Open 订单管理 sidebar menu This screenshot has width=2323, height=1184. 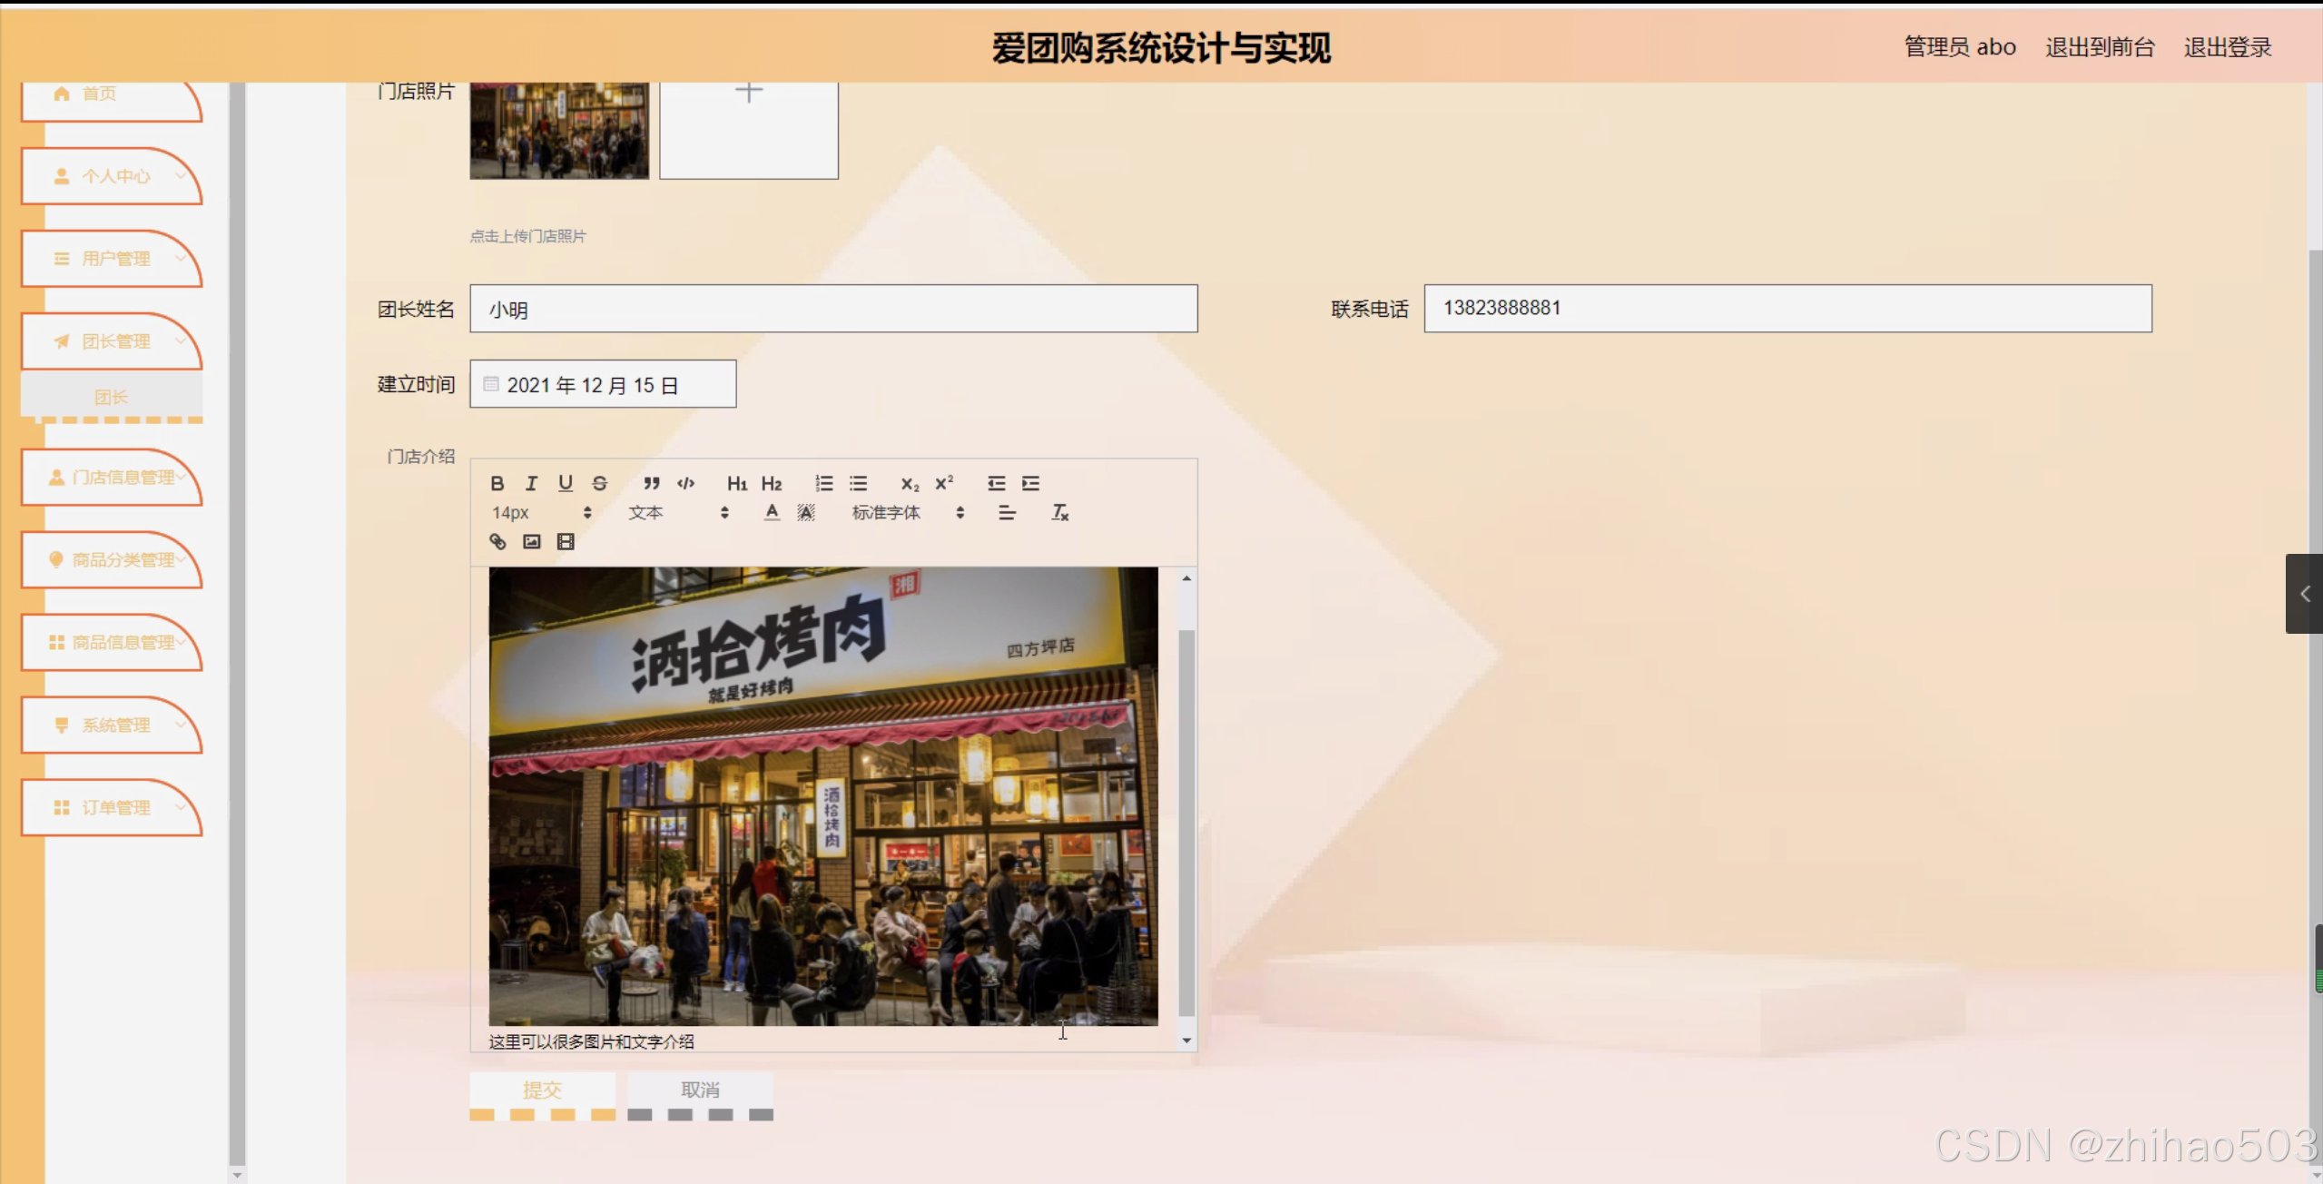(113, 807)
